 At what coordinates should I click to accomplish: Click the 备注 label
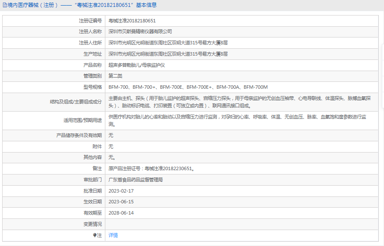[x=97, y=169]
